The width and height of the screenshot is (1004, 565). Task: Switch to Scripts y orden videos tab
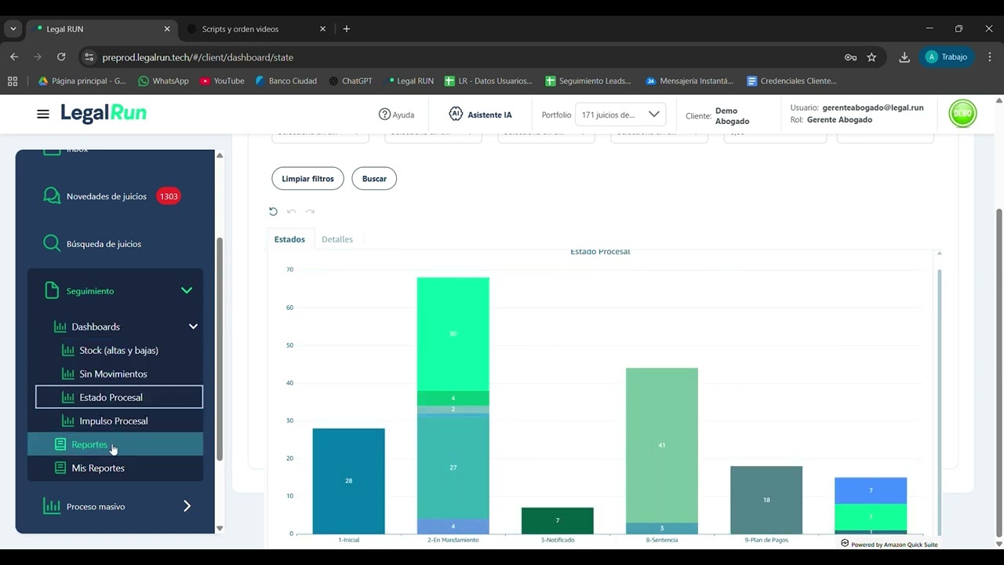(x=241, y=29)
